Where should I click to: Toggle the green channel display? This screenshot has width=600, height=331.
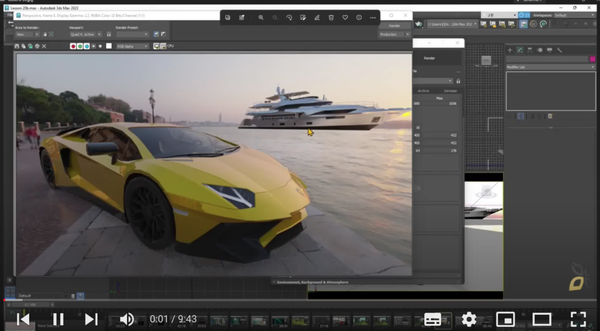(x=80, y=46)
